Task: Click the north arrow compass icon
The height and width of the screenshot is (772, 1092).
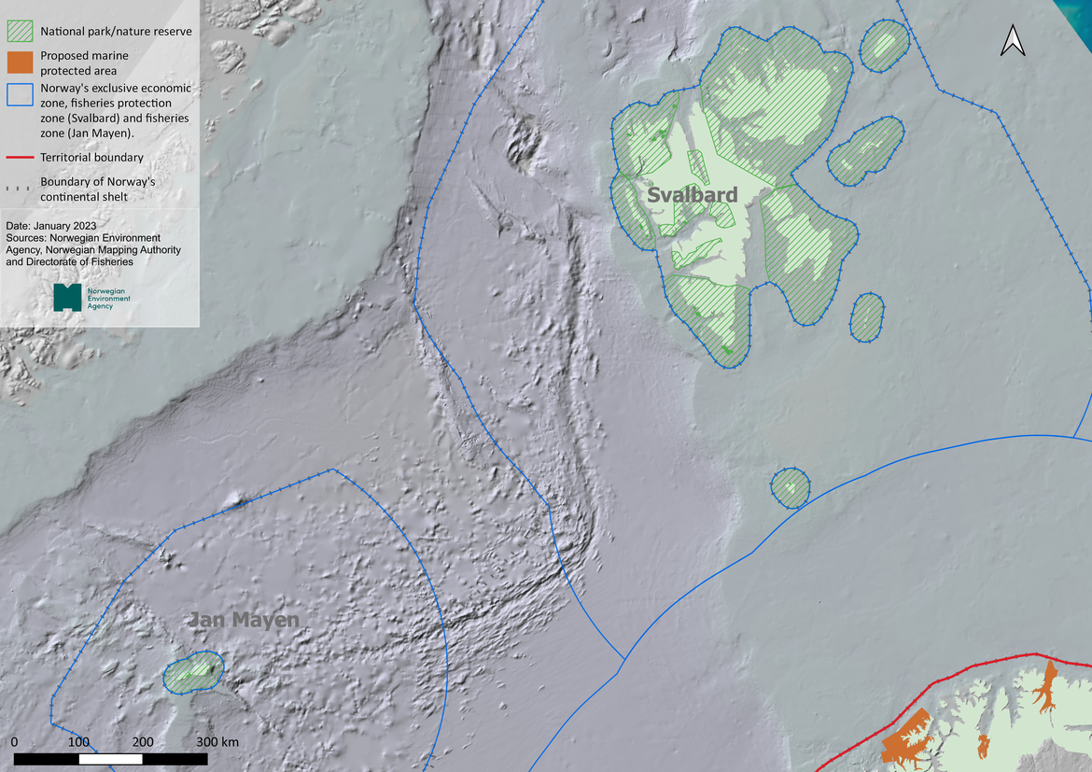Action: 1013,39
